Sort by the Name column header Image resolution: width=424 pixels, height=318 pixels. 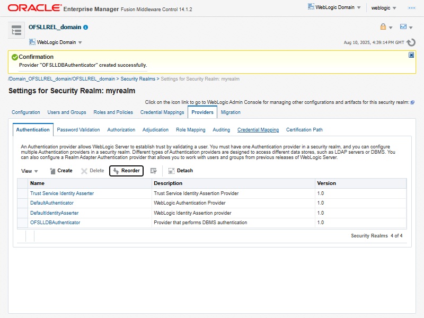(x=90, y=183)
